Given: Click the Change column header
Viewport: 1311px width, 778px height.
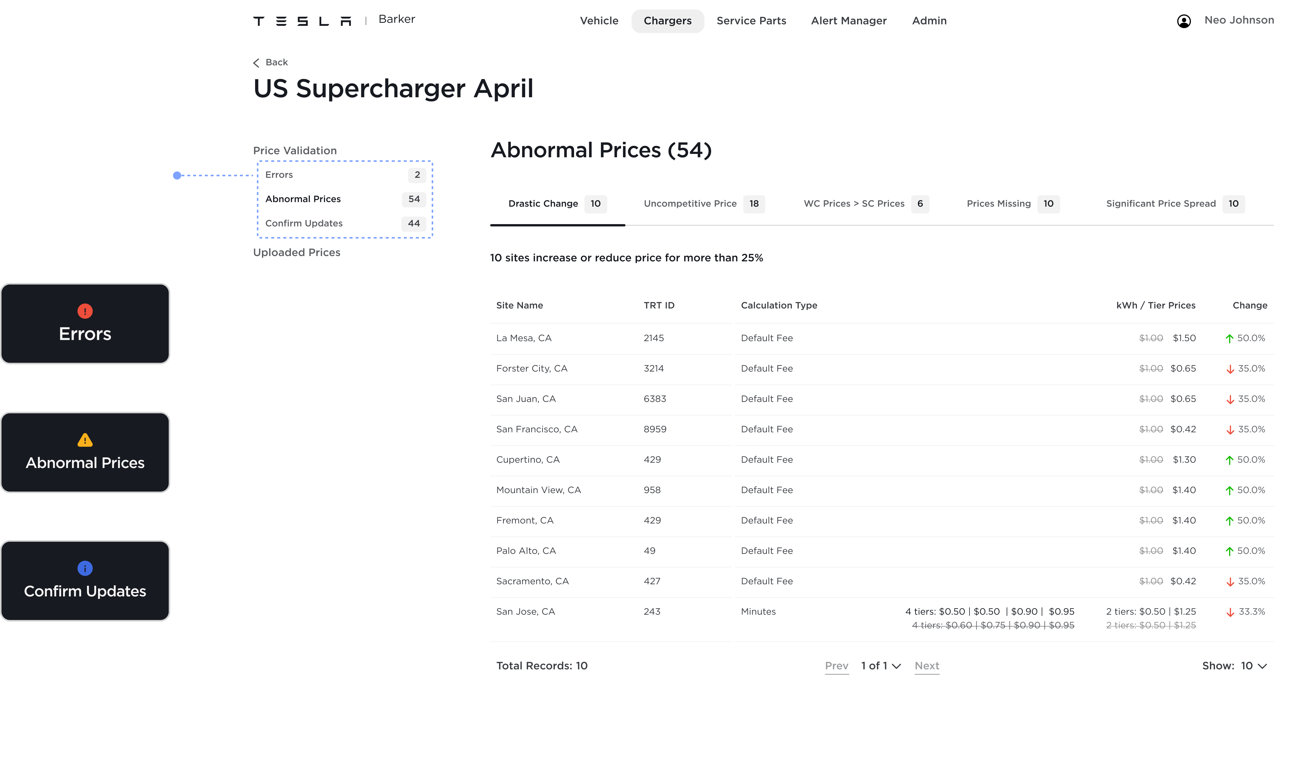Looking at the screenshot, I should [1250, 306].
